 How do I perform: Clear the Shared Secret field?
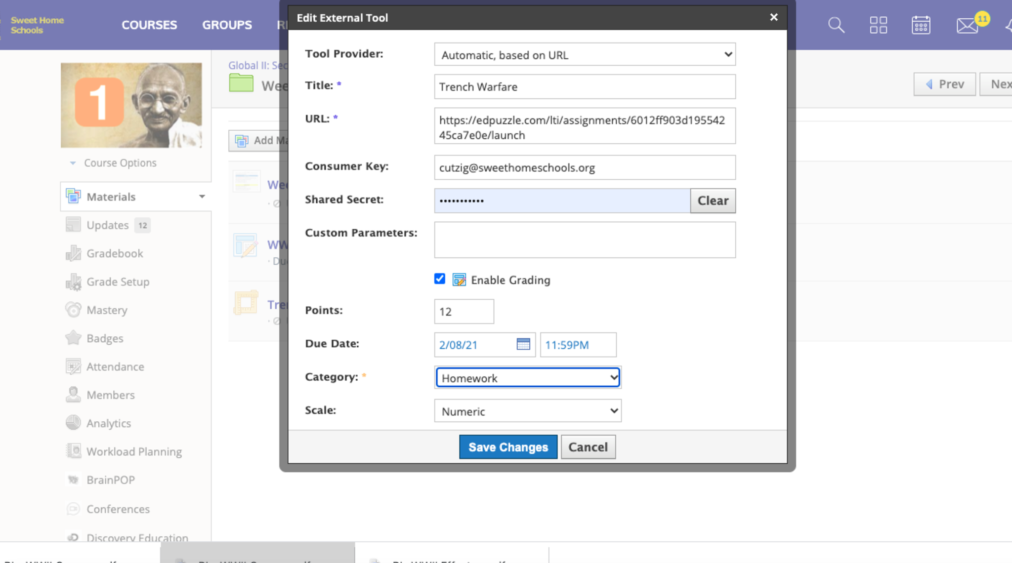pos(713,201)
